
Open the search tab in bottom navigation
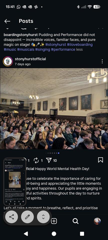(75, 221)
